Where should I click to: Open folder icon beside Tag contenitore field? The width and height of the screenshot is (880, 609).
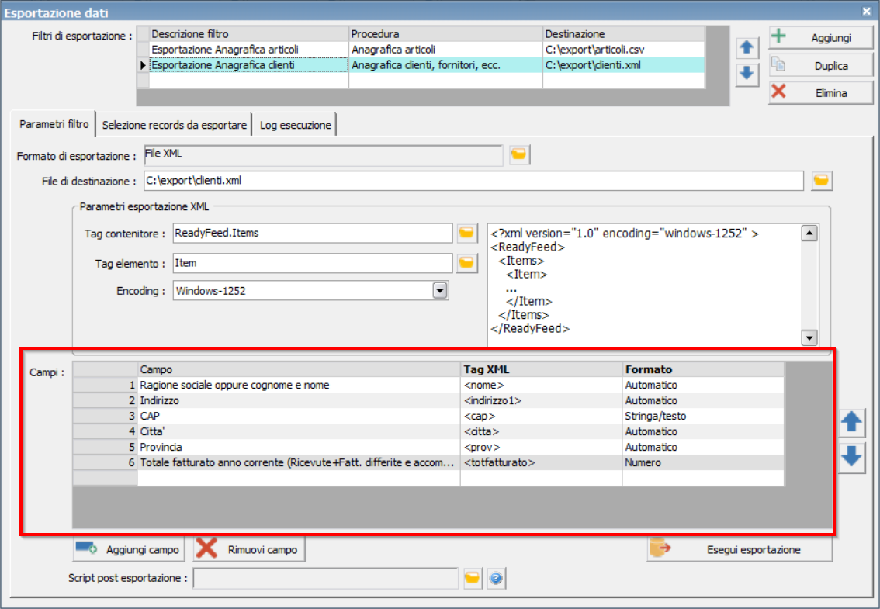click(466, 233)
